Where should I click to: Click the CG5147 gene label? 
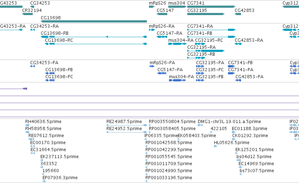[165, 10]
